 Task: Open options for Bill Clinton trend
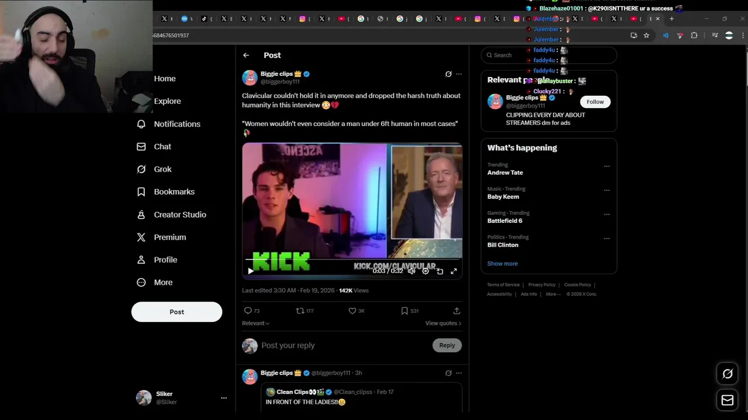coord(607,239)
